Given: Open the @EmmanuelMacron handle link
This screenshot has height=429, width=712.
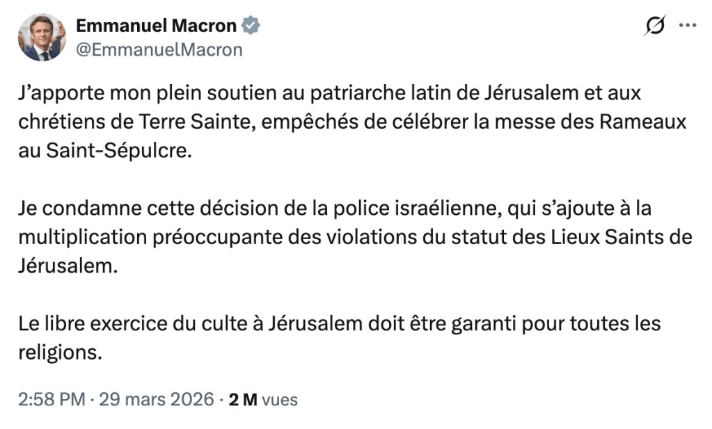Looking at the screenshot, I should 159,49.
